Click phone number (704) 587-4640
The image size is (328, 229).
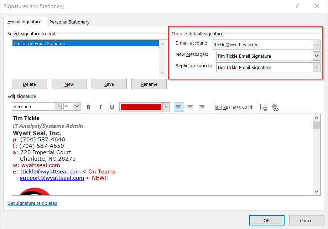tap(43, 140)
